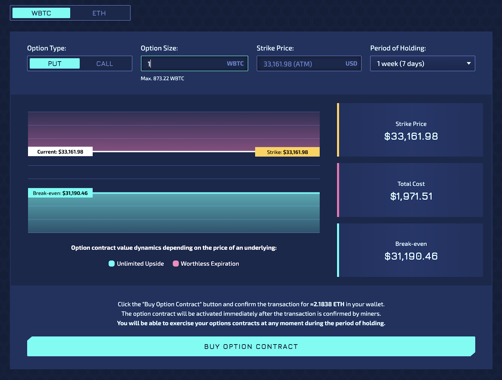Open the Period of Holding dropdown

pos(422,63)
